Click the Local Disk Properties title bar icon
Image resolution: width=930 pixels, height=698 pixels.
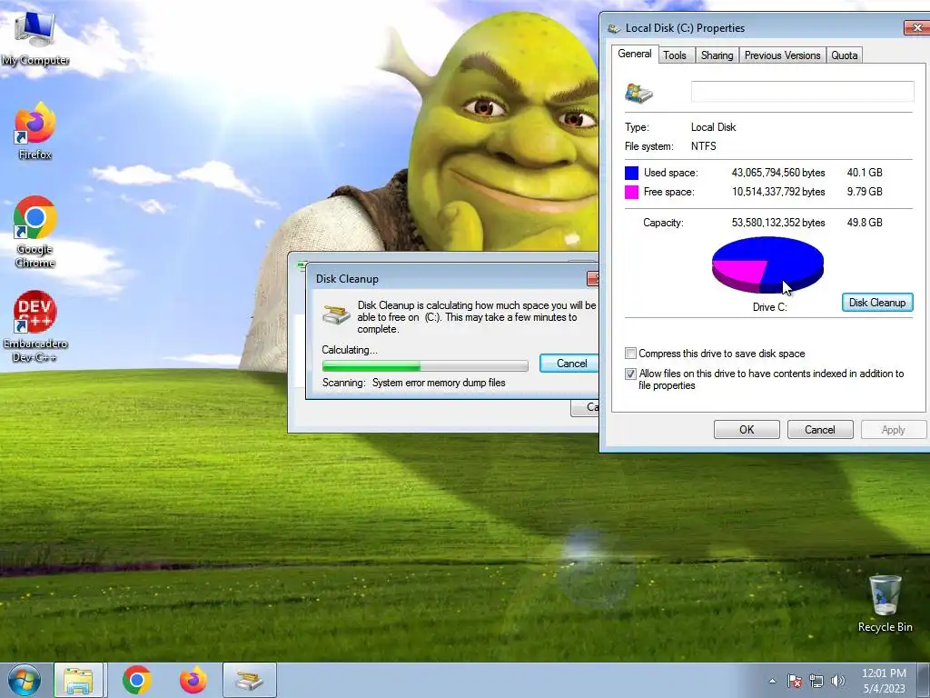point(614,28)
